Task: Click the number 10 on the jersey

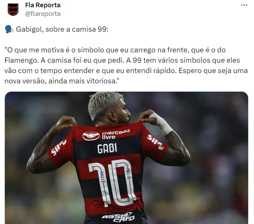Action: pos(112,183)
